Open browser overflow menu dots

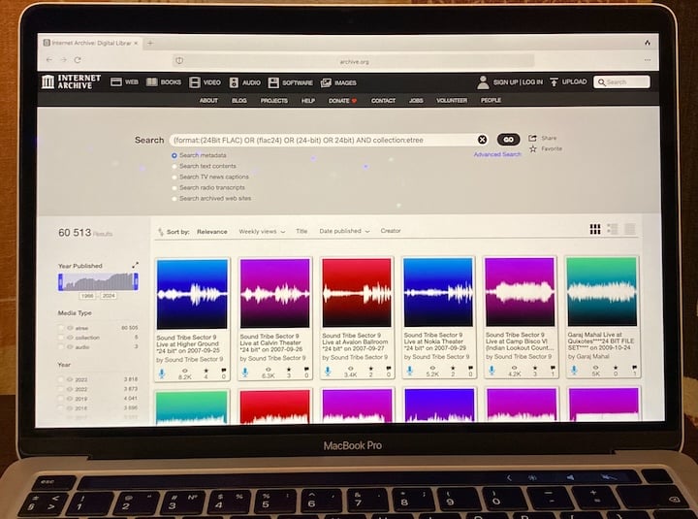click(648, 60)
